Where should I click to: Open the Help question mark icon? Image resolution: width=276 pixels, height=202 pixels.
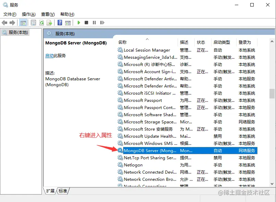click(x=60, y=23)
